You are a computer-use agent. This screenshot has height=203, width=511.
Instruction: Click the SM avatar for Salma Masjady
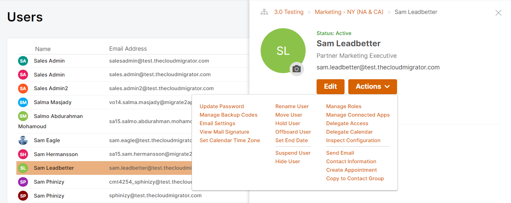[23, 102]
